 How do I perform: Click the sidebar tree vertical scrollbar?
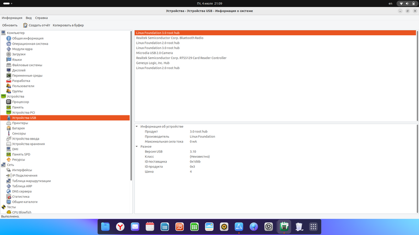[x=131, y=106]
